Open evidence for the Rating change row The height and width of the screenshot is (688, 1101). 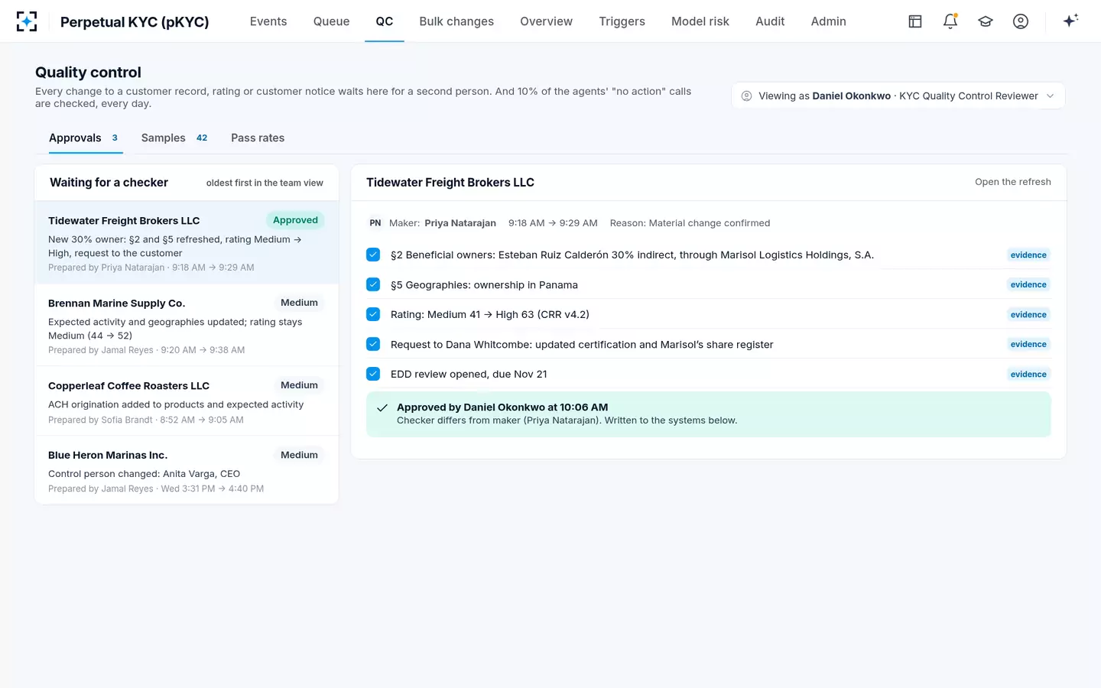[x=1028, y=314]
